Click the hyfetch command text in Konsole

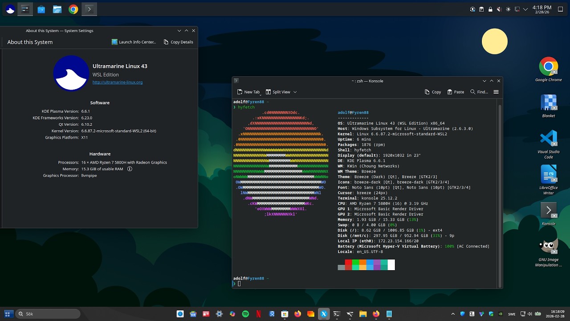[x=246, y=107]
